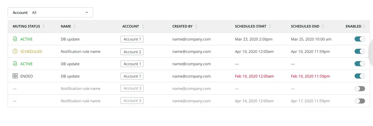Click the "Apr 10, 2020 11:59pm" end time
This screenshot has width=373, height=126.
[x=310, y=52]
